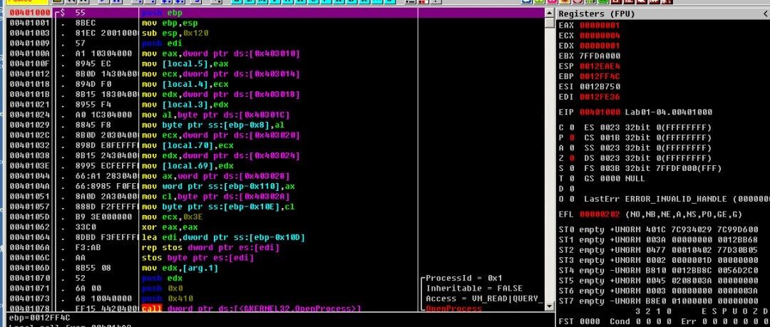This screenshot has width=770, height=327.
Task: Click the disassembly scrollbar up arrow
Action: click(550, 14)
